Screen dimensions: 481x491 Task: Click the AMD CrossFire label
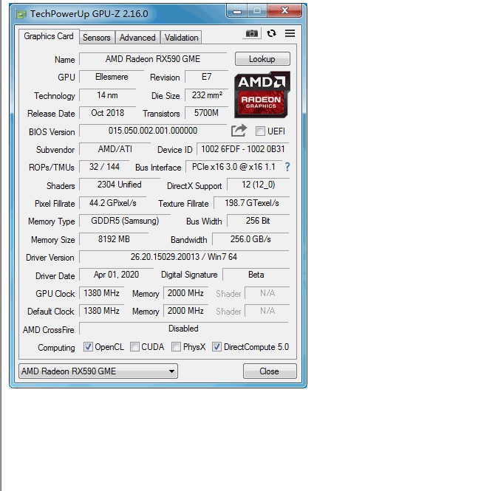click(49, 330)
